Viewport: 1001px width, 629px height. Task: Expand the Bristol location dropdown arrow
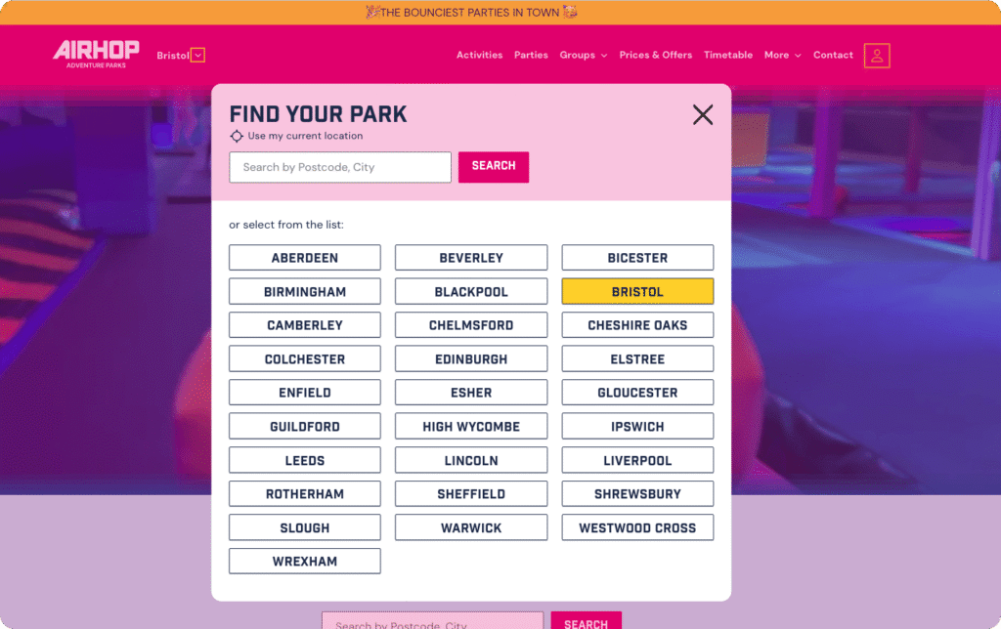198,56
